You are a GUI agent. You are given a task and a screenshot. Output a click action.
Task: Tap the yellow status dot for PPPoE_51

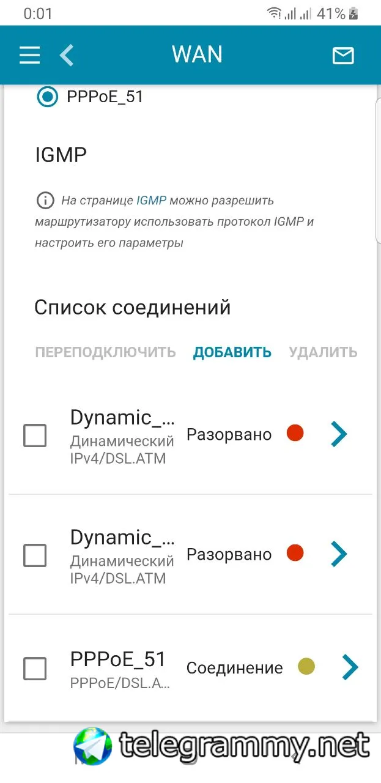[x=306, y=666]
